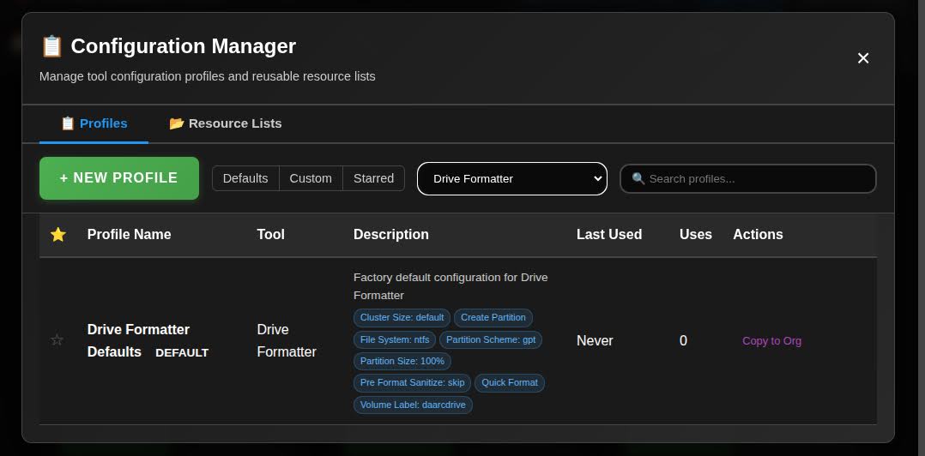Open the Drive Formatter tool dropdown
The height and width of the screenshot is (456, 925).
tap(512, 178)
